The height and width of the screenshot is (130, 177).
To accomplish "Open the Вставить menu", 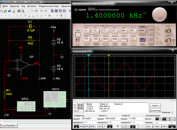I will [x=32, y=6].
